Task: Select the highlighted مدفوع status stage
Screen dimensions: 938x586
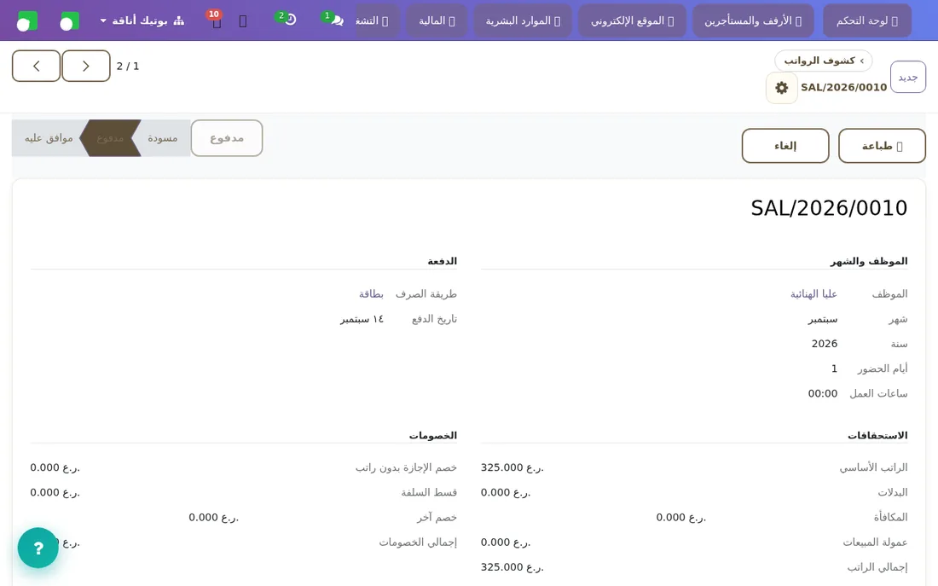Action: [x=111, y=138]
